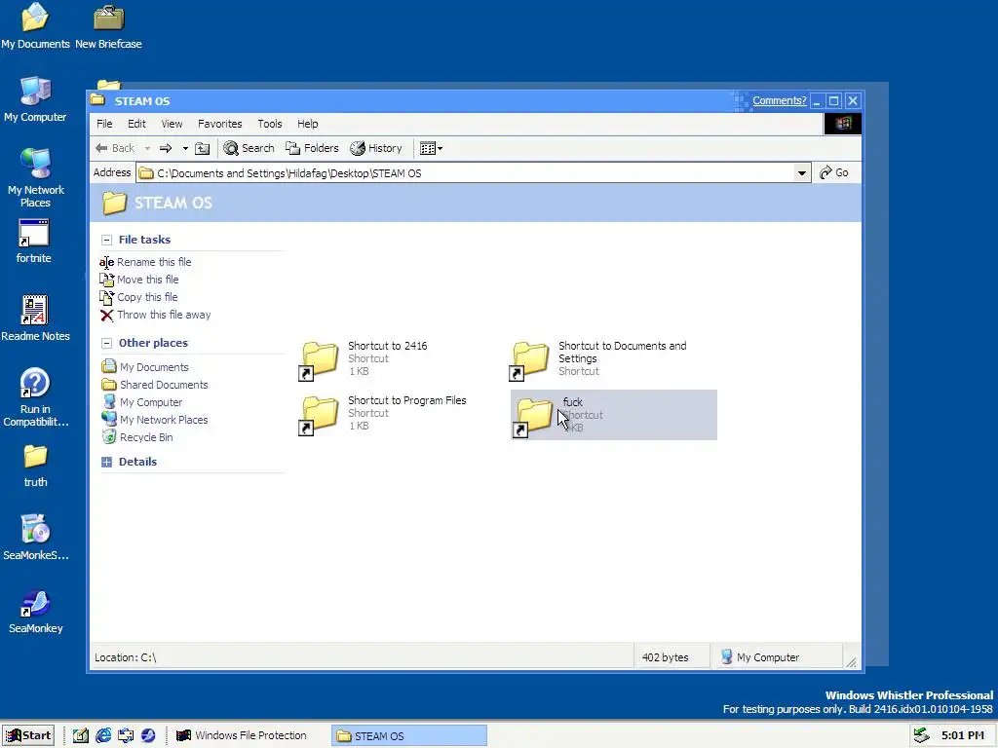Click Rename this file
Image resolution: width=998 pixels, height=748 pixels.
pyautogui.click(x=146, y=262)
